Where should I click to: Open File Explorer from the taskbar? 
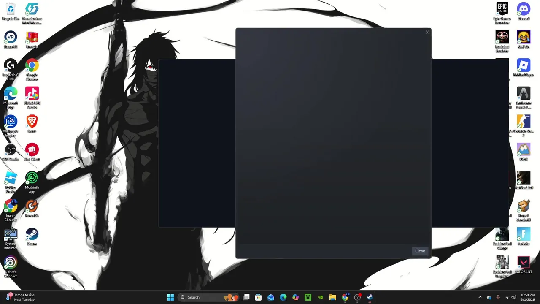pos(332,297)
